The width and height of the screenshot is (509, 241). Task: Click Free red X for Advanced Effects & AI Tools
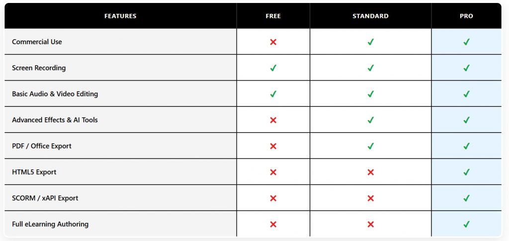click(x=273, y=120)
